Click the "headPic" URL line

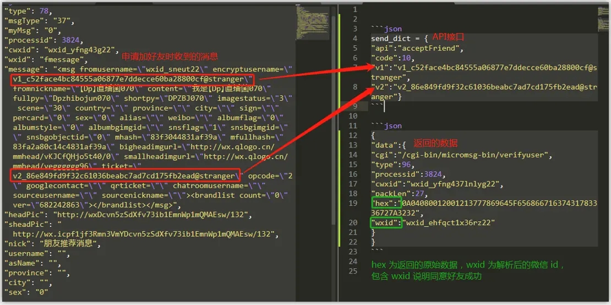[x=129, y=215]
